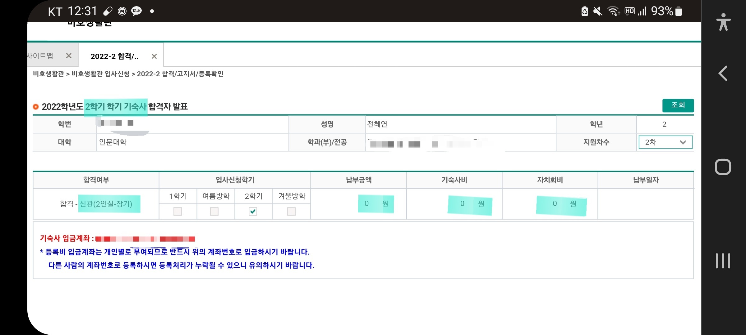The image size is (746, 335).
Task: Switch to the 사이트맵 tab
Action: click(40, 56)
